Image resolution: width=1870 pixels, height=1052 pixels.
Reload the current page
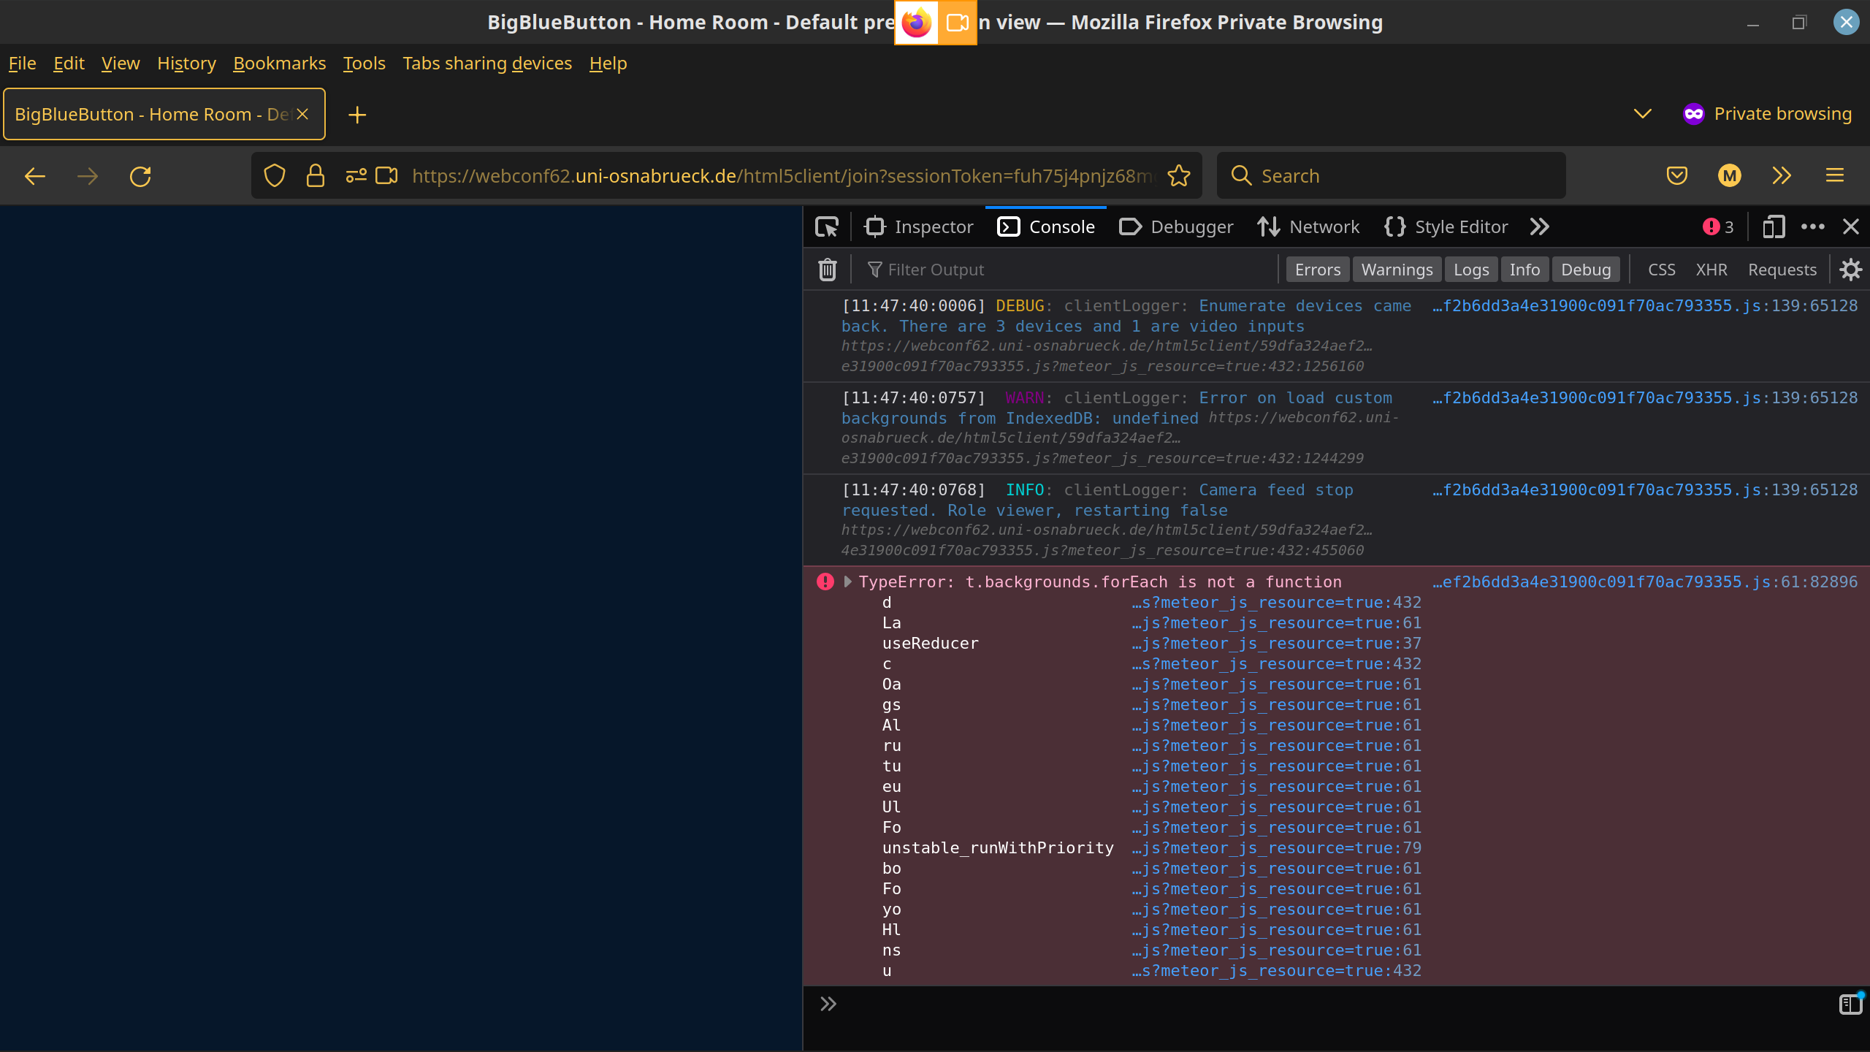[x=140, y=175]
